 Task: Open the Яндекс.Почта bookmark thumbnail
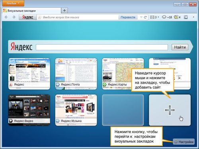tap(76, 74)
